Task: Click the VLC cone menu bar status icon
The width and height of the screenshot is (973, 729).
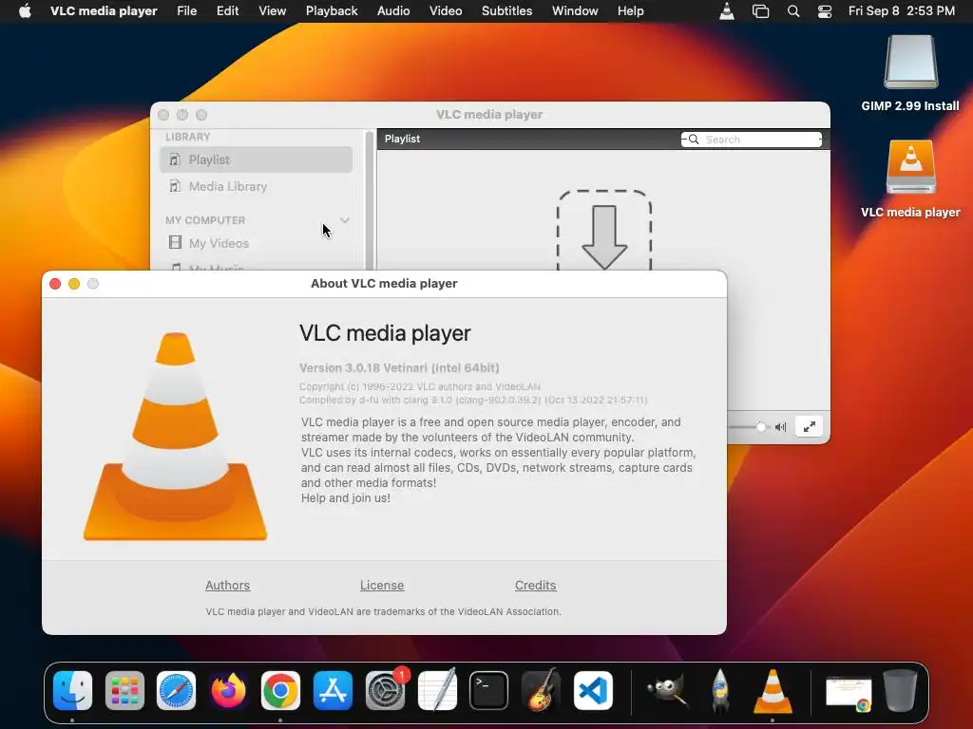Action: tap(727, 11)
